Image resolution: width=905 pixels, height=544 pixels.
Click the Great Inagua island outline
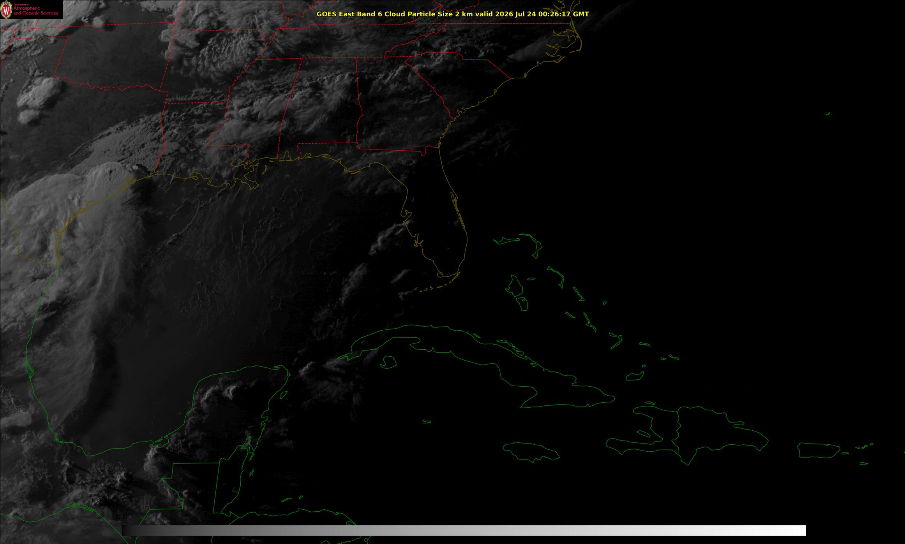click(635, 376)
